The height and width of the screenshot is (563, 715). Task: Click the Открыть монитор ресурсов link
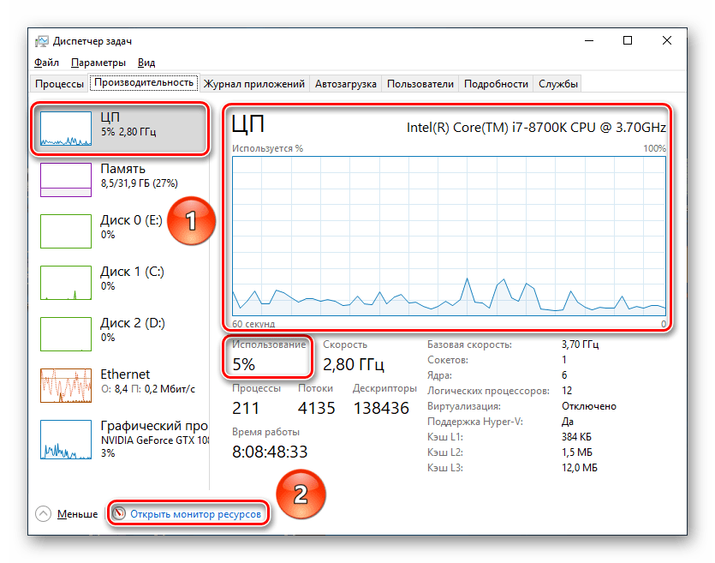(195, 514)
